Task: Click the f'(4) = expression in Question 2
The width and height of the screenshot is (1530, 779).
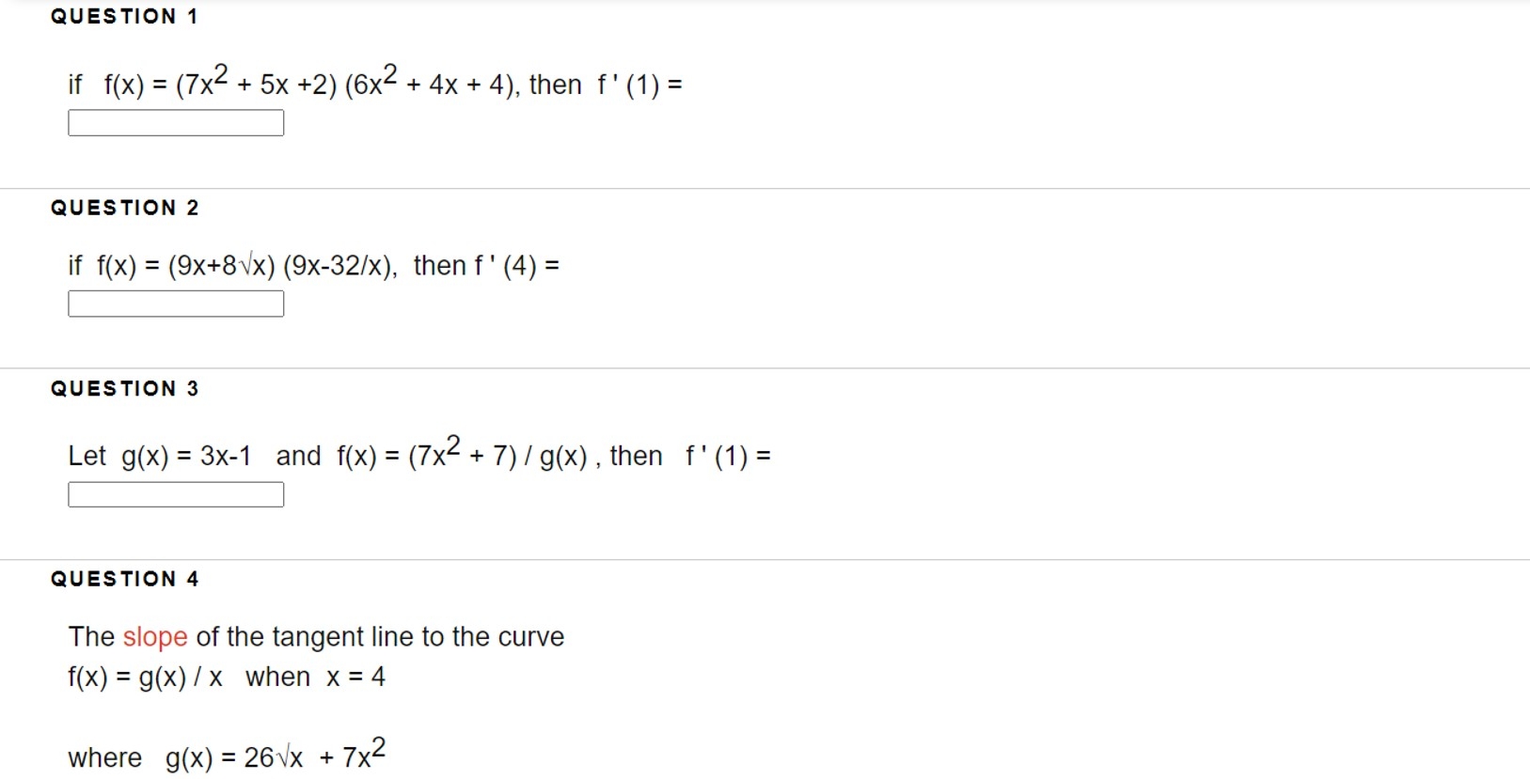Action: pyautogui.click(x=515, y=265)
